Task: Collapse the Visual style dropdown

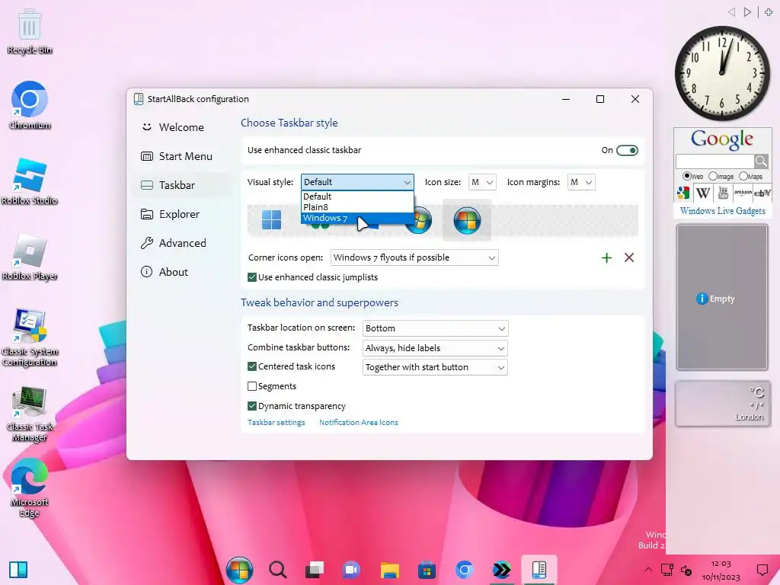Action: point(357,182)
